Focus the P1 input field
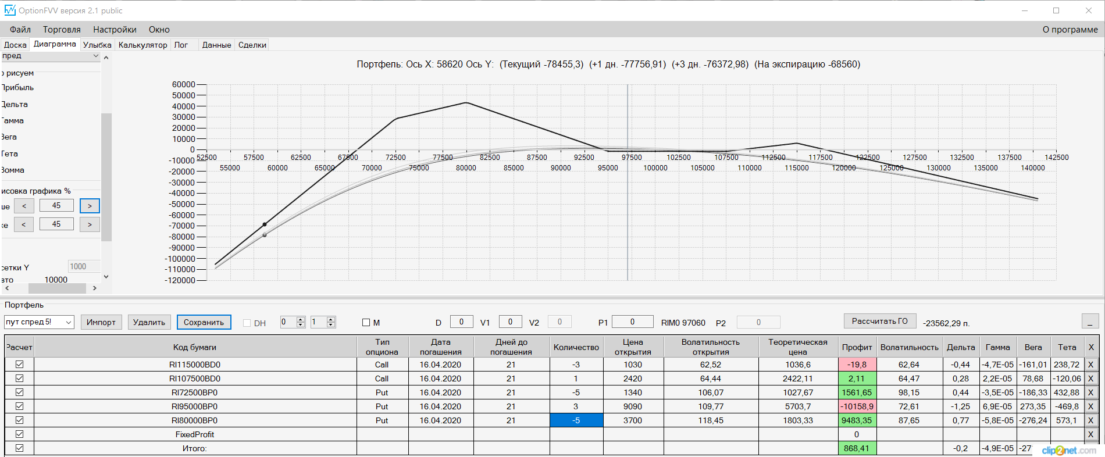The image size is (1105, 457). tap(632, 322)
